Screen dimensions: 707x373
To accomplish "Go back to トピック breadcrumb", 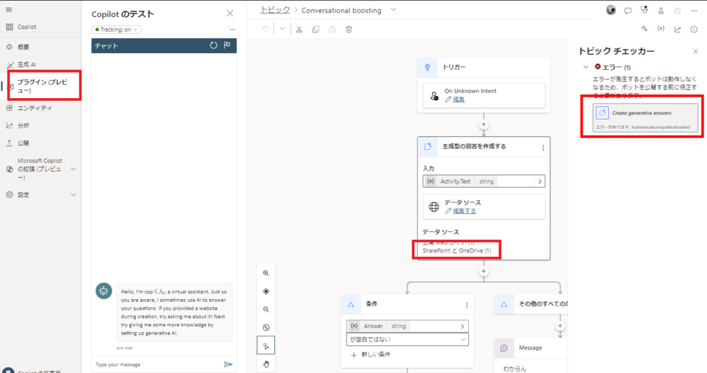I will pyautogui.click(x=275, y=10).
